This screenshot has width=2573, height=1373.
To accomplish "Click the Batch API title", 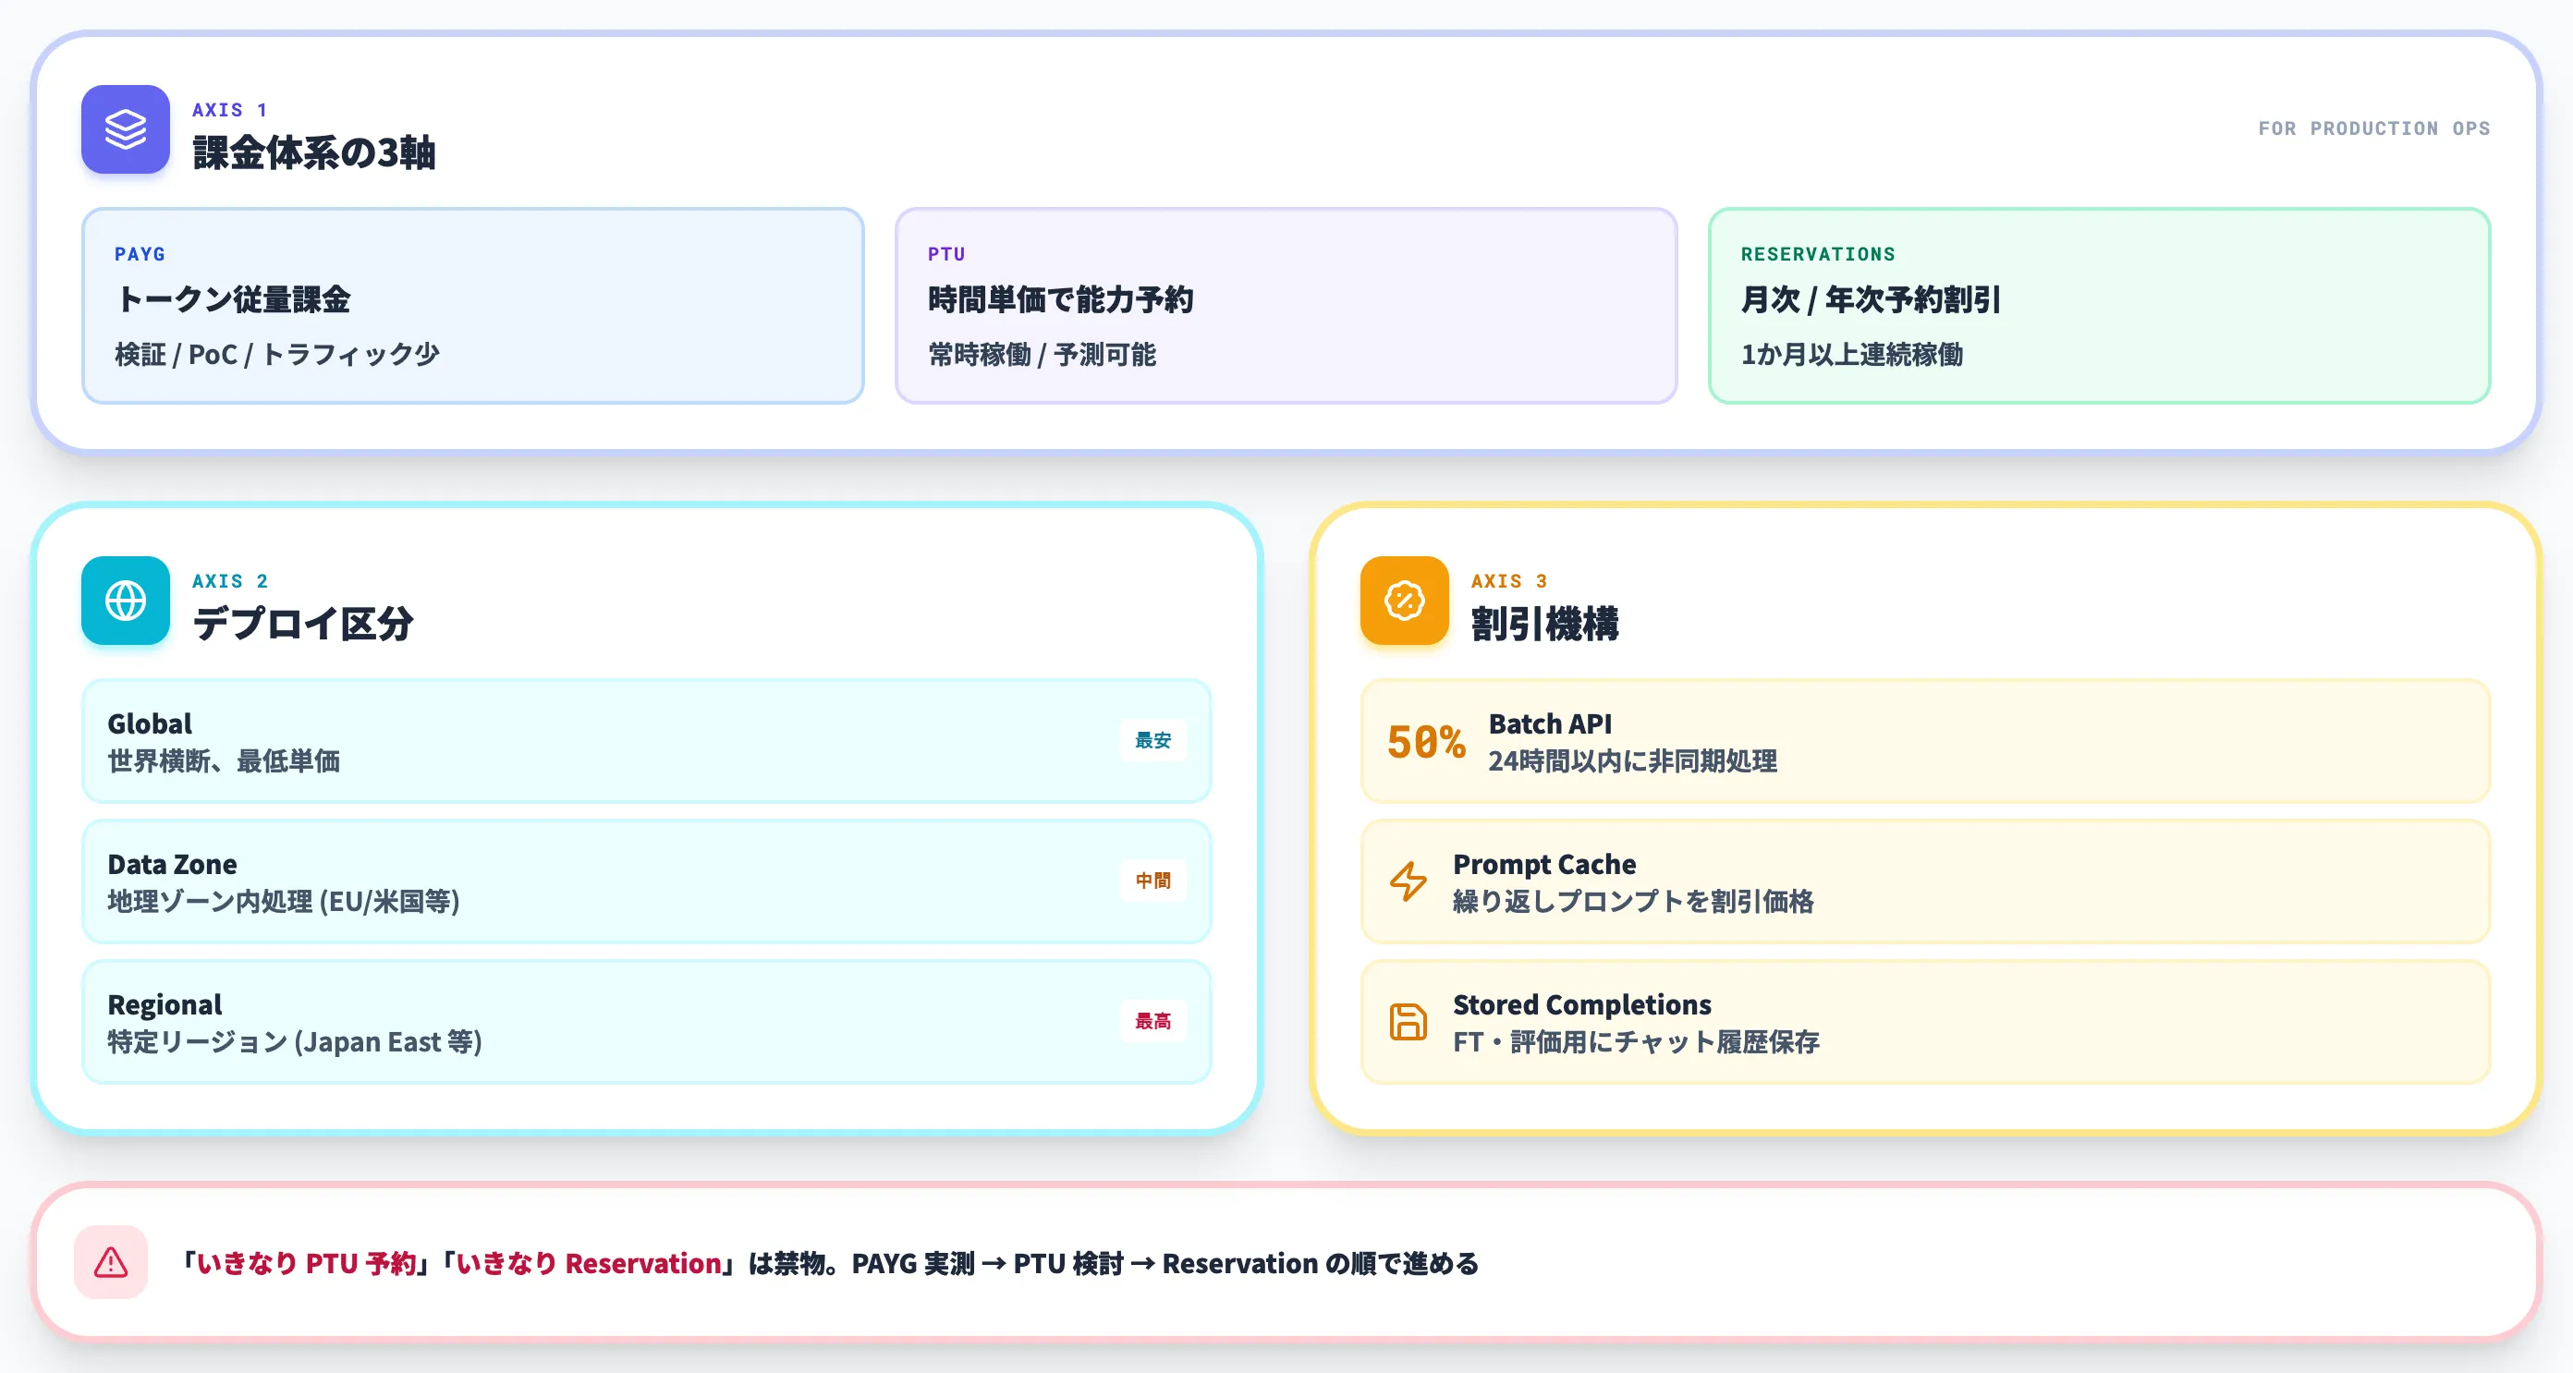I will [1550, 724].
